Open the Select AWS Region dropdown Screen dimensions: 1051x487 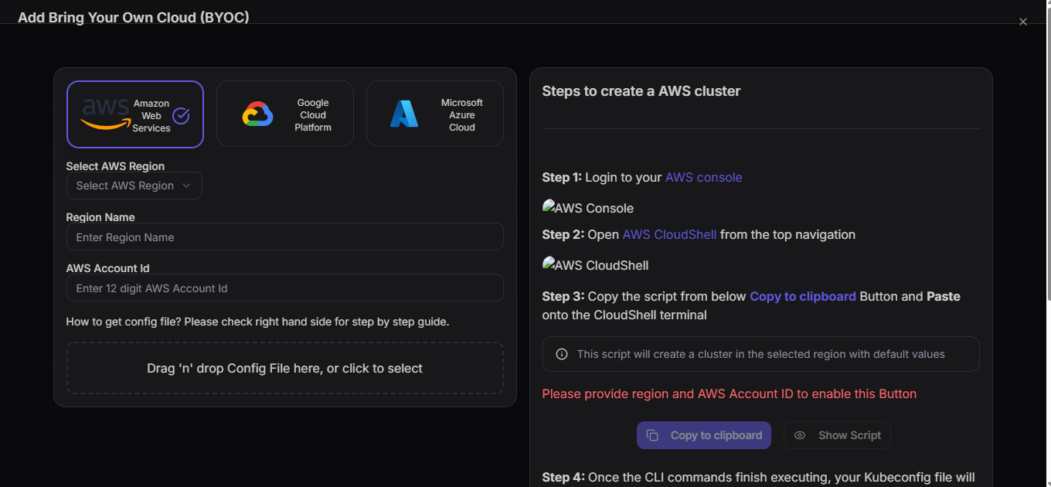134,186
